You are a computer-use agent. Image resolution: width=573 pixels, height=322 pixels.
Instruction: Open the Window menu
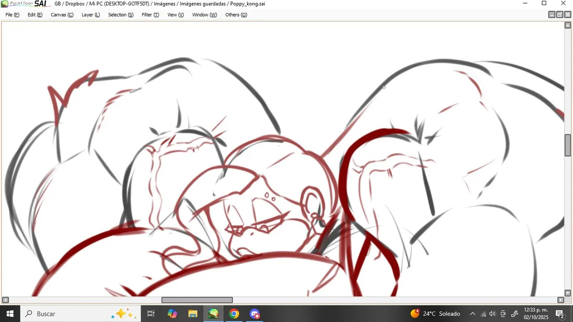(204, 15)
